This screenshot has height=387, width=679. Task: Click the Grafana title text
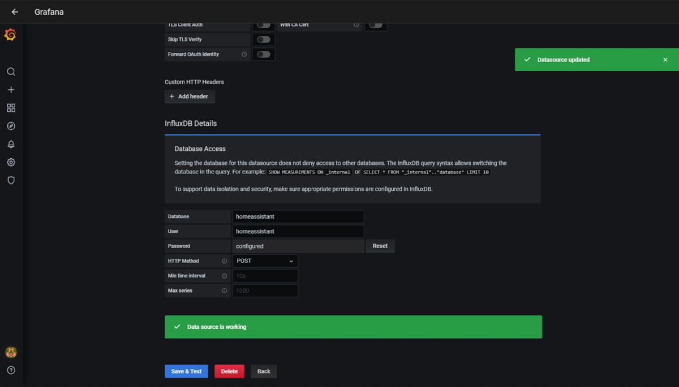pos(49,12)
